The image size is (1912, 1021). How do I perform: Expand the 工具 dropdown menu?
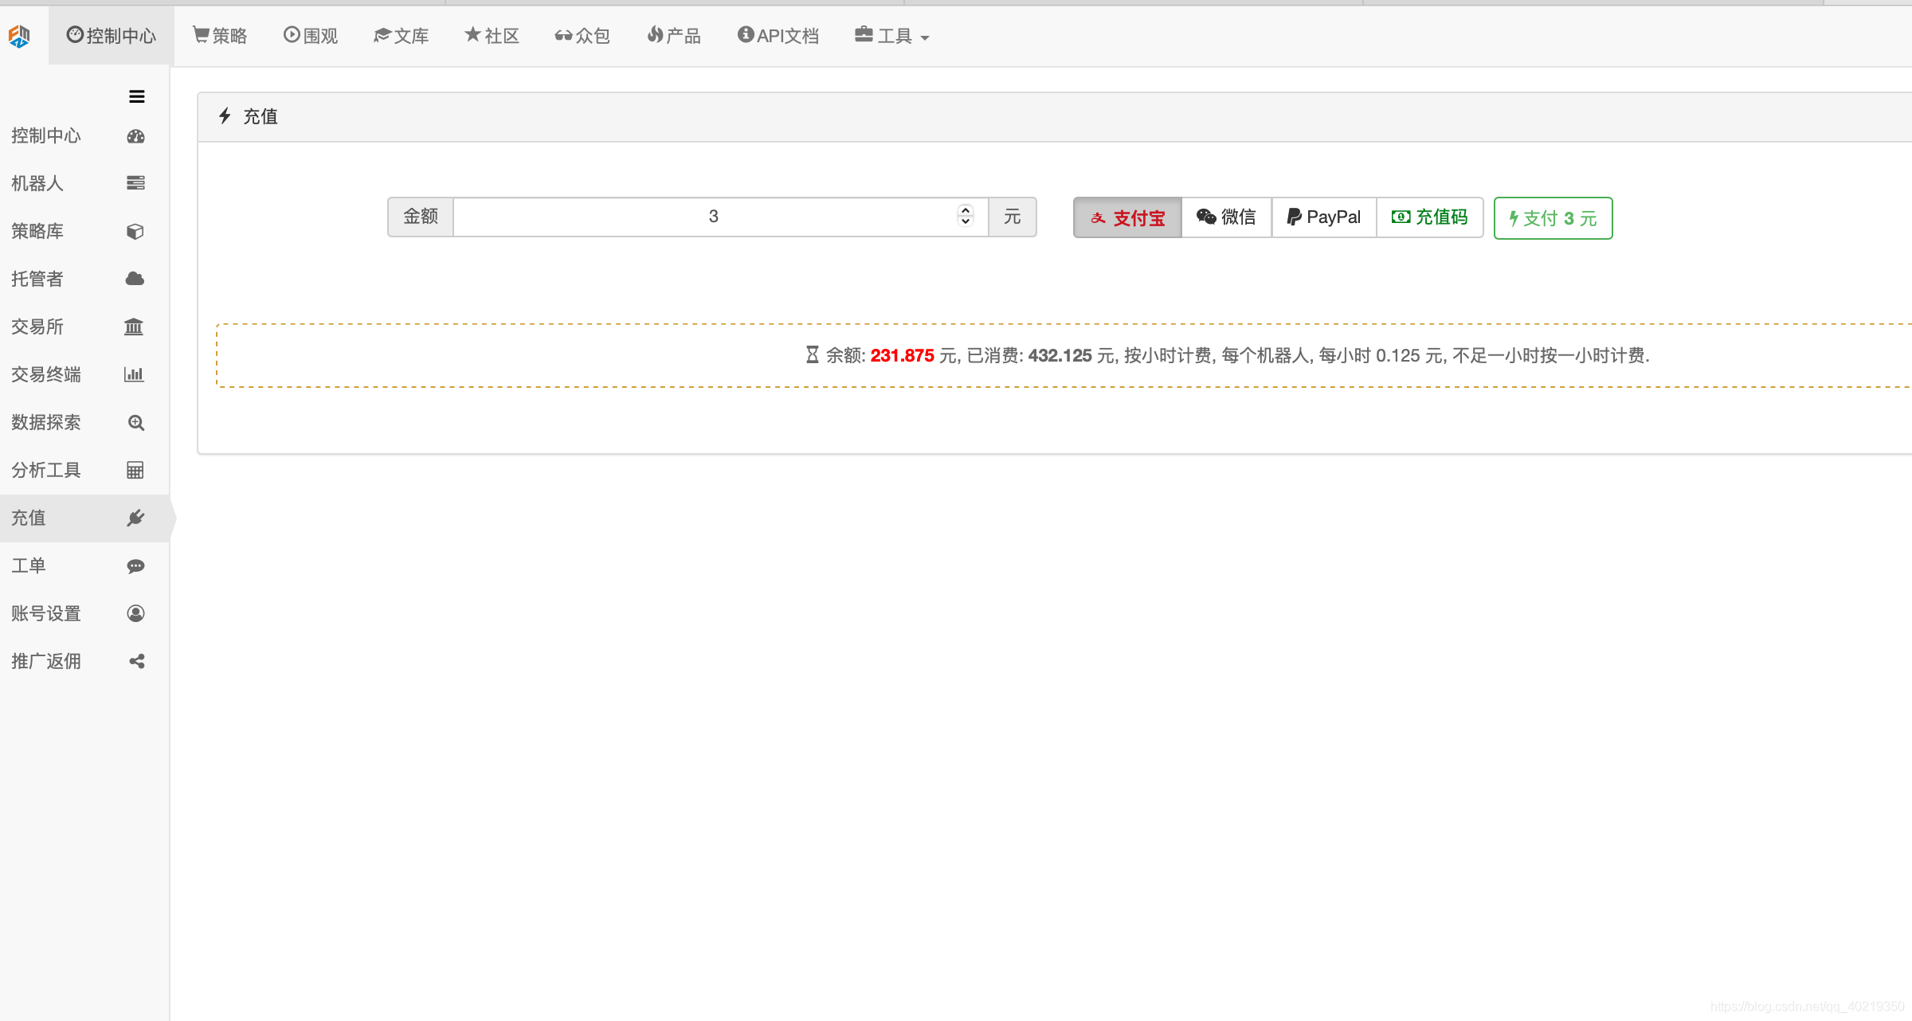tap(892, 36)
